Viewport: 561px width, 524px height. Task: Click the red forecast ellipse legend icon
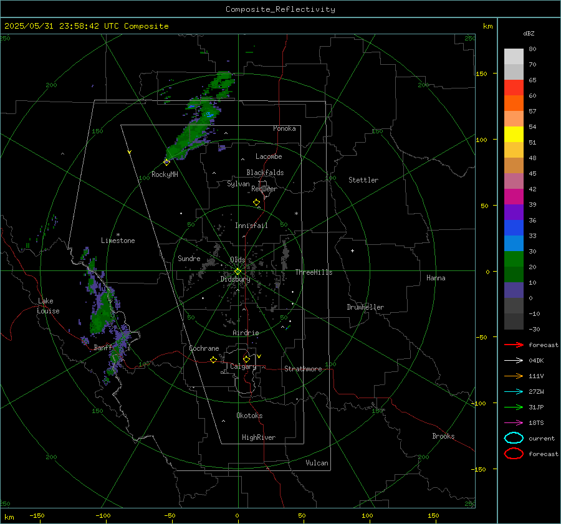[514, 454]
